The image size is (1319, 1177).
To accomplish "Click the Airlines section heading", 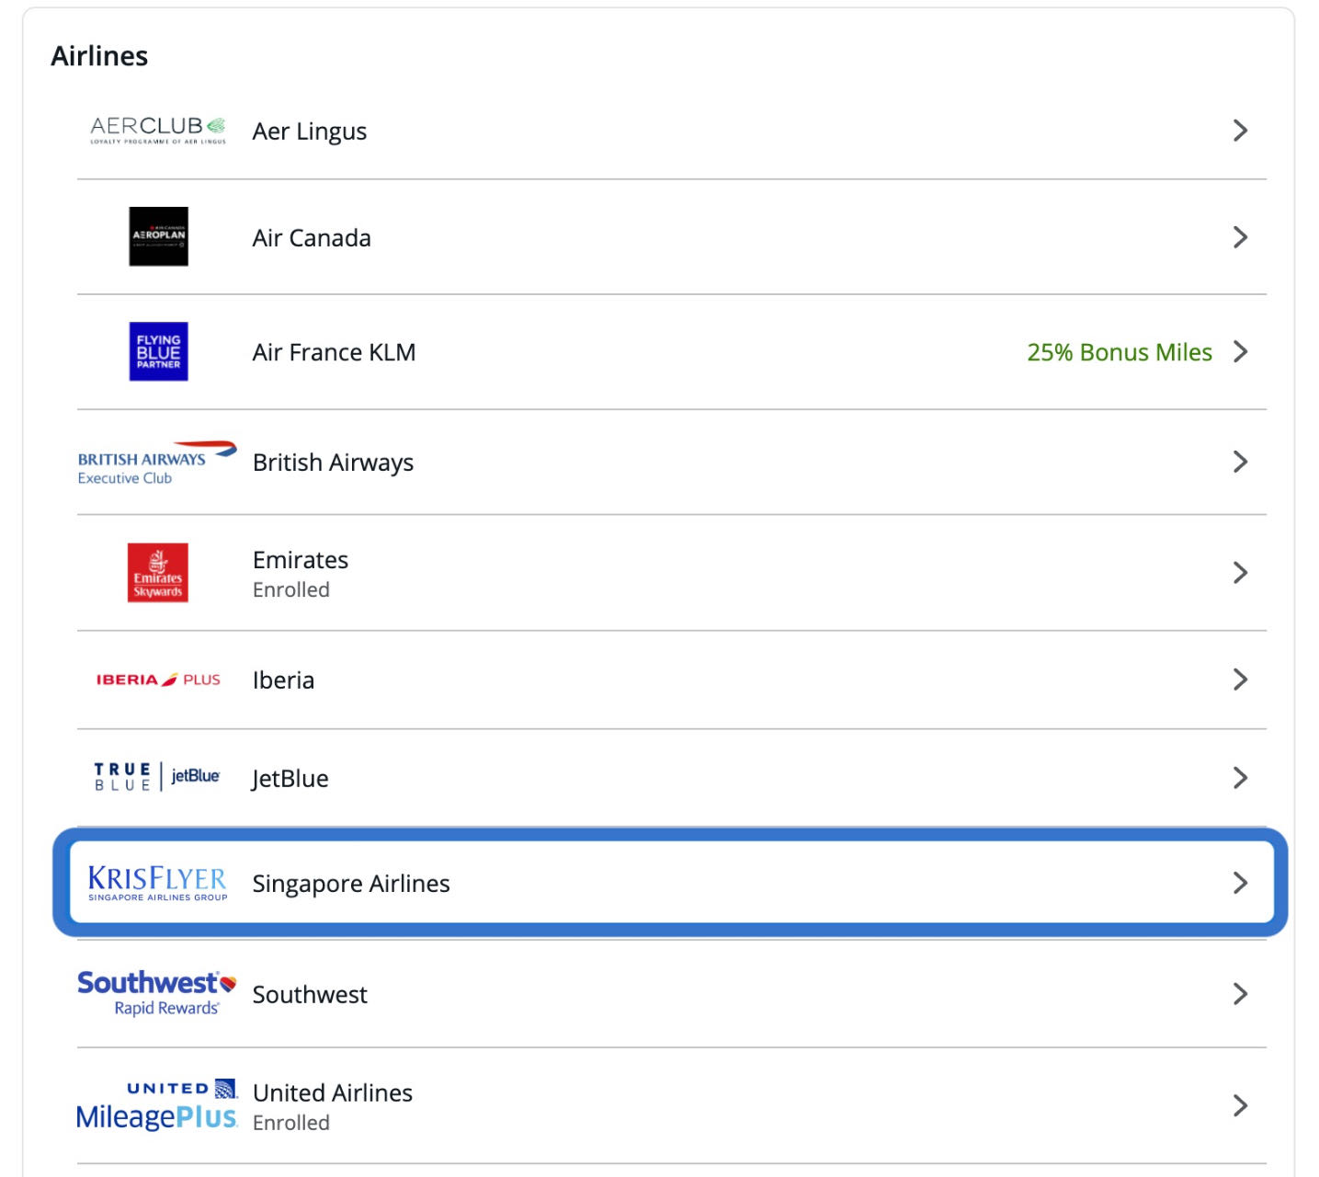I will pyautogui.click(x=99, y=56).
